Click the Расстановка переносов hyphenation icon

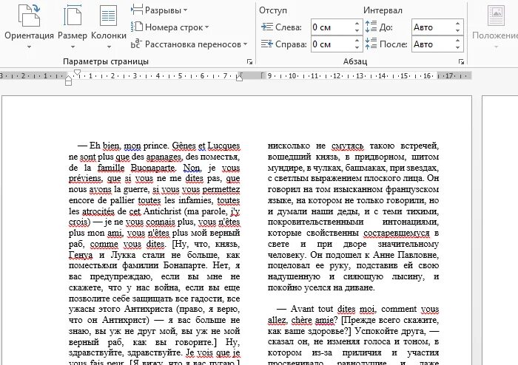pos(137,44)
